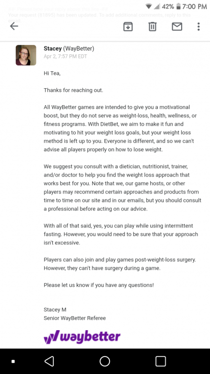The width and height of the screenshot is (210, 374).
Task: Tap Stacey's profile photo
Action: (x=26, y=55)
